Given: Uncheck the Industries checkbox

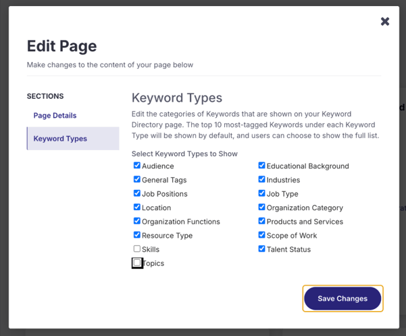Looking at the screenshot, I should coord(262,179).
